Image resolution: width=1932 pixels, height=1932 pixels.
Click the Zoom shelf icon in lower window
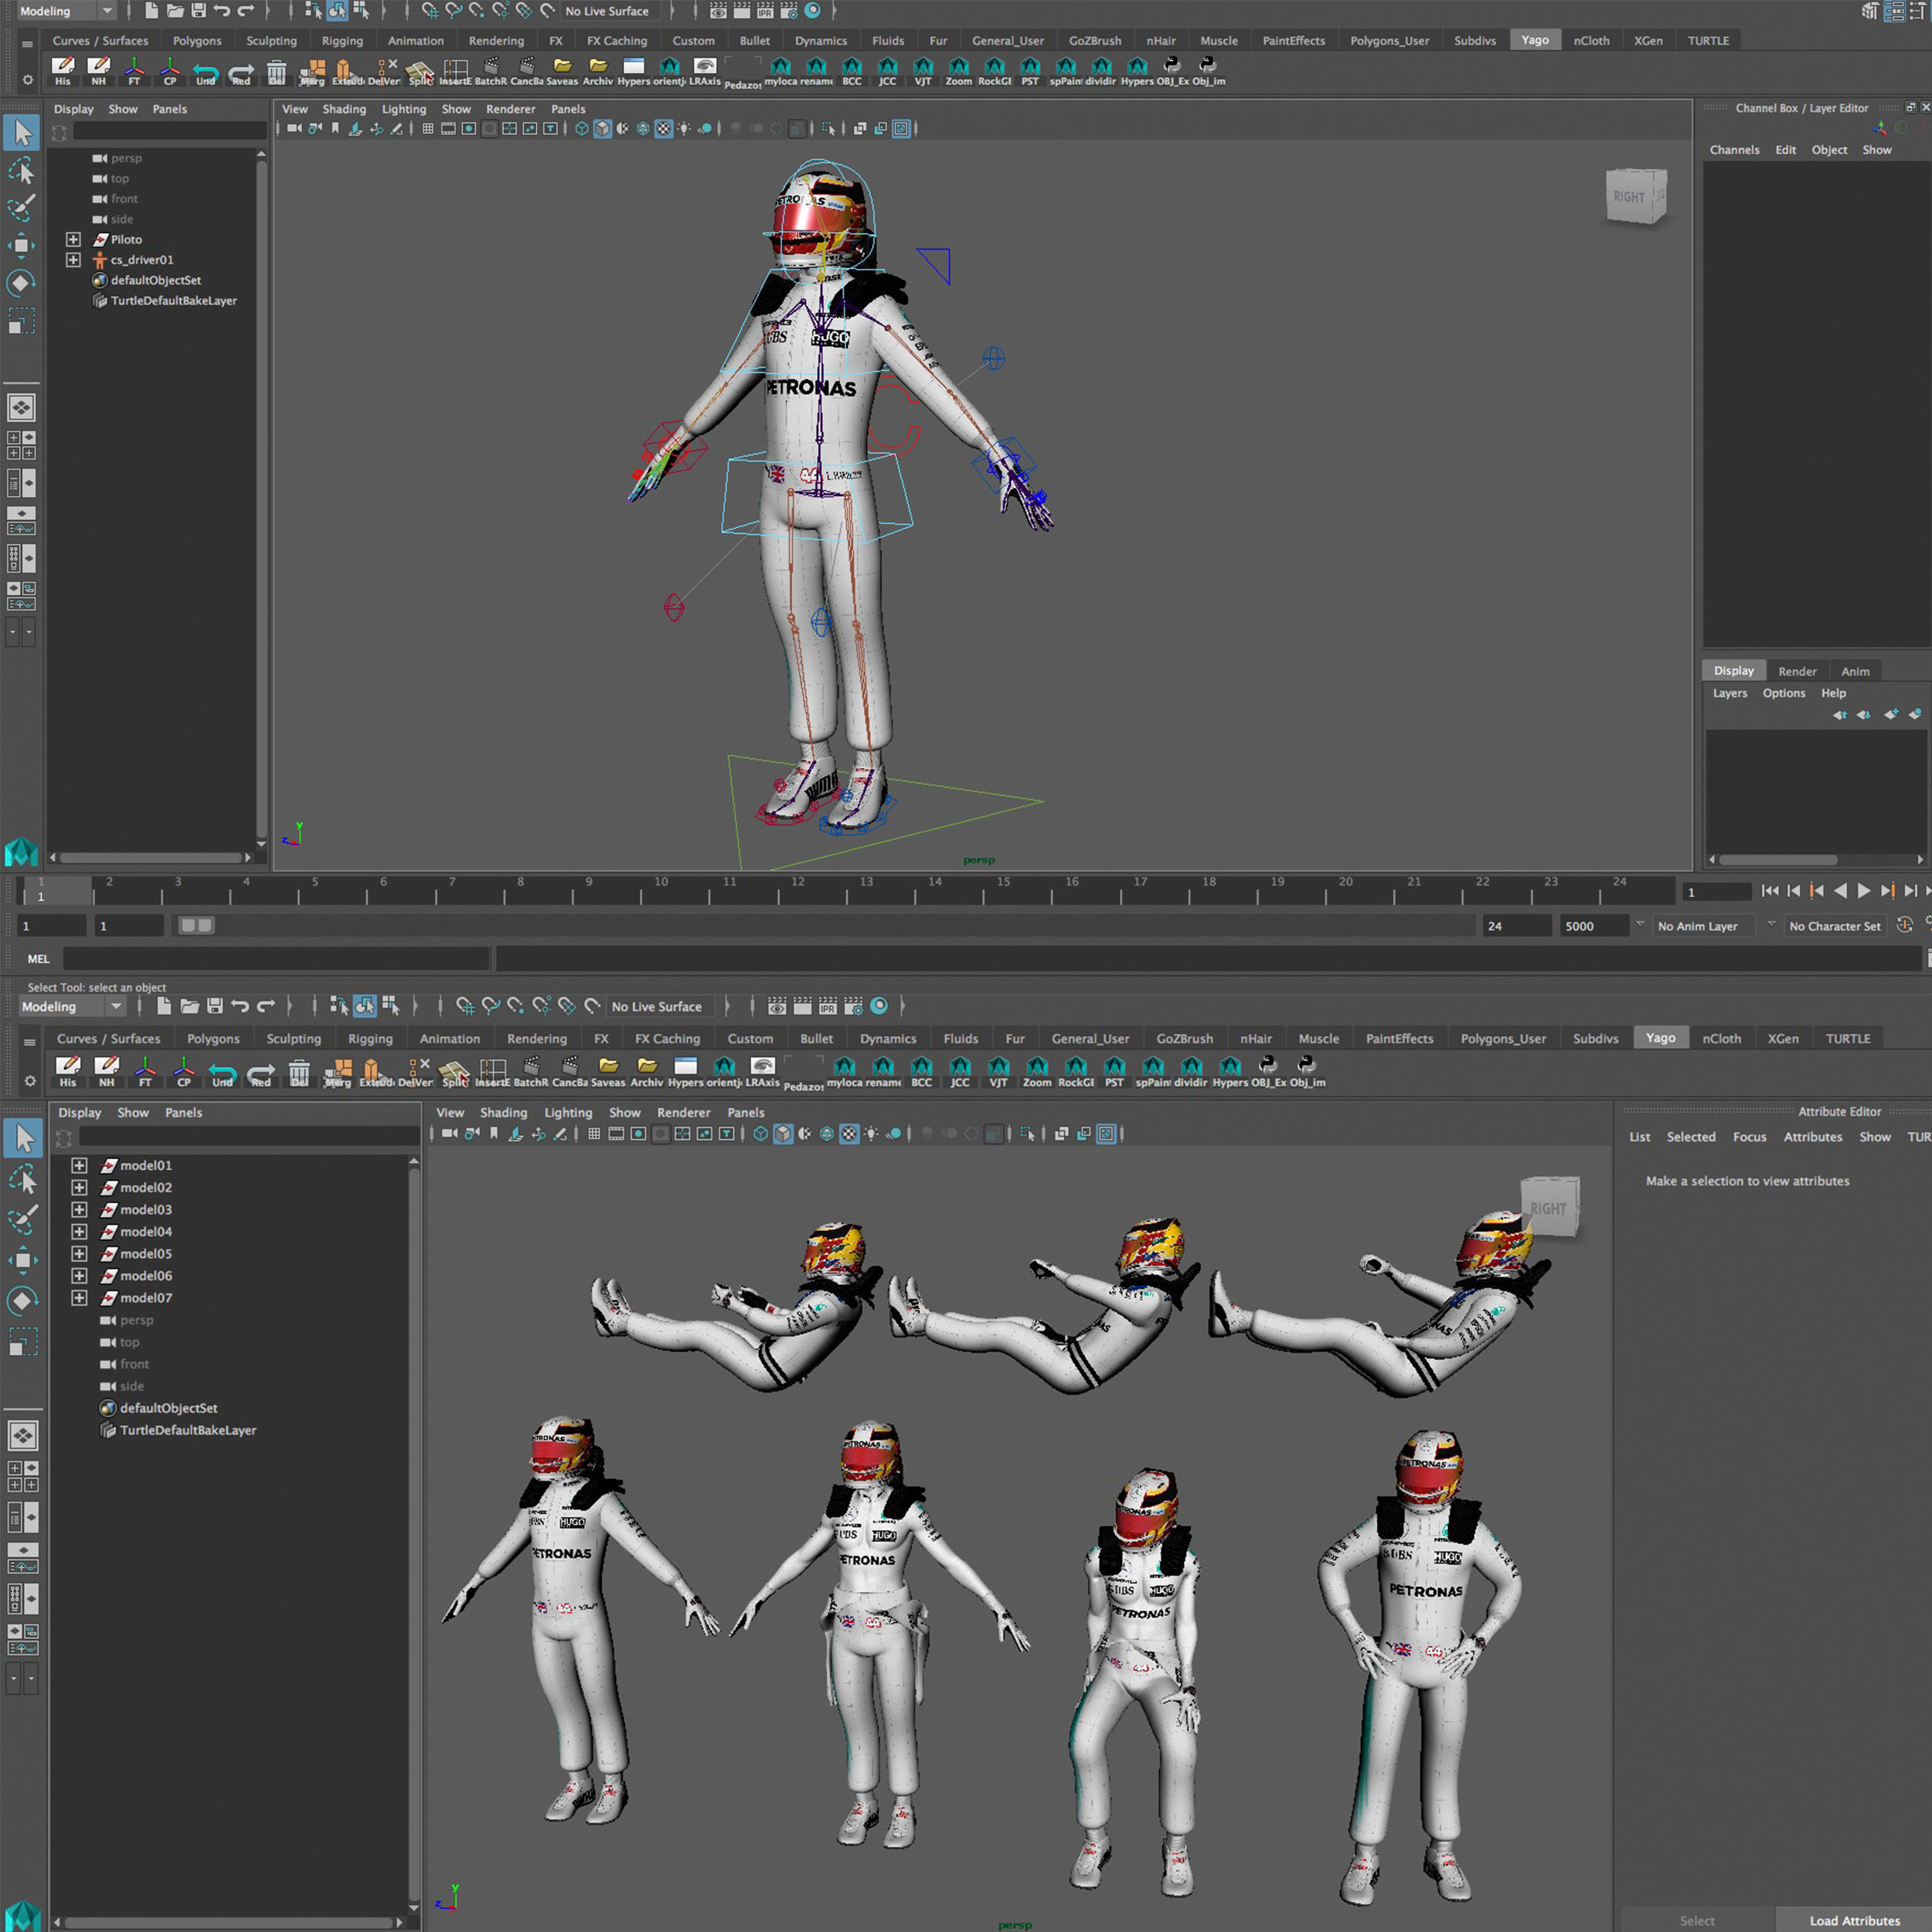pyautogui.click(x=1036, y=1068)
